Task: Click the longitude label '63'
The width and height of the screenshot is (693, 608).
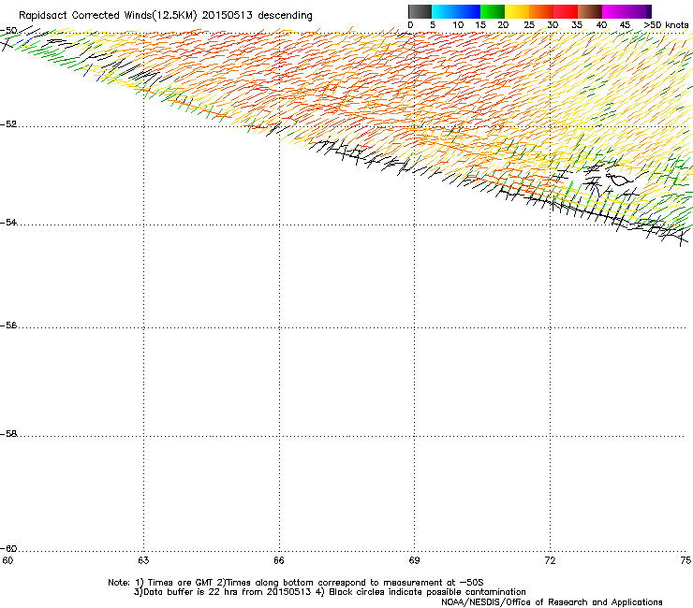Action: click(143, 560)
